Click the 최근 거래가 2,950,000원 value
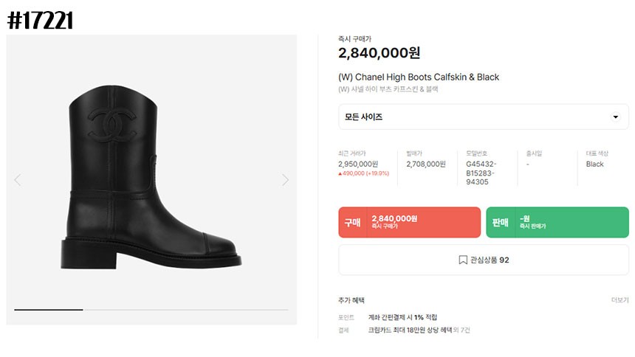The height and width of the screenshot is (357, 635). point(358,164)
